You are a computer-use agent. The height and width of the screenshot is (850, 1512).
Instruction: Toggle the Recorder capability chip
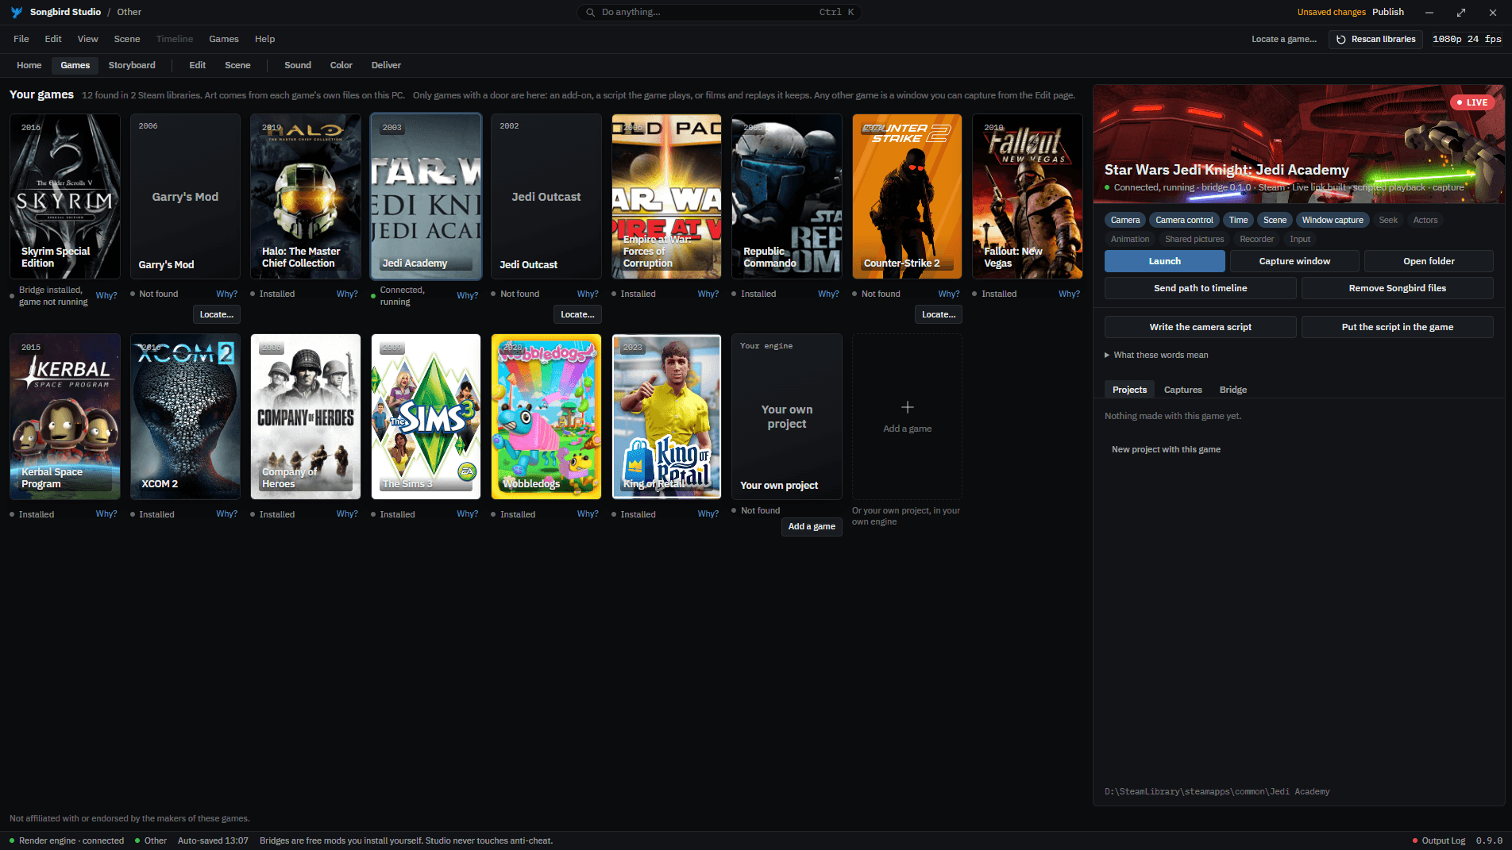(1256, 239)
